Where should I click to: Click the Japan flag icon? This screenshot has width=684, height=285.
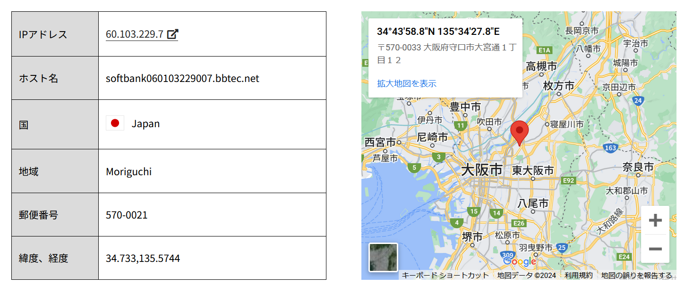[115, 123]
